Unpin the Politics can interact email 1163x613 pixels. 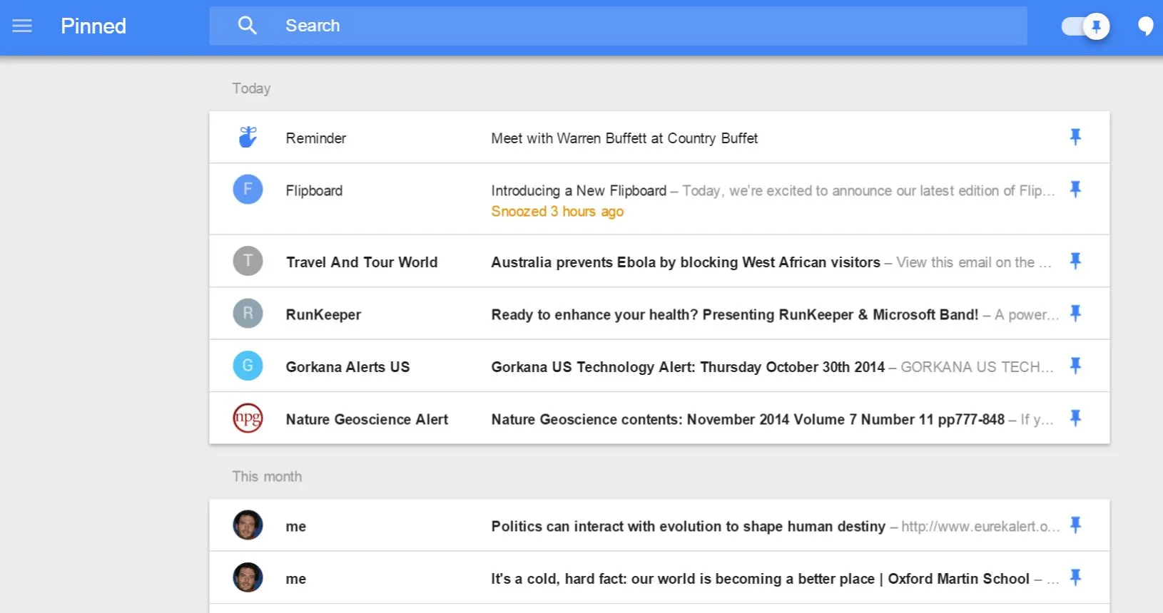1075,525
